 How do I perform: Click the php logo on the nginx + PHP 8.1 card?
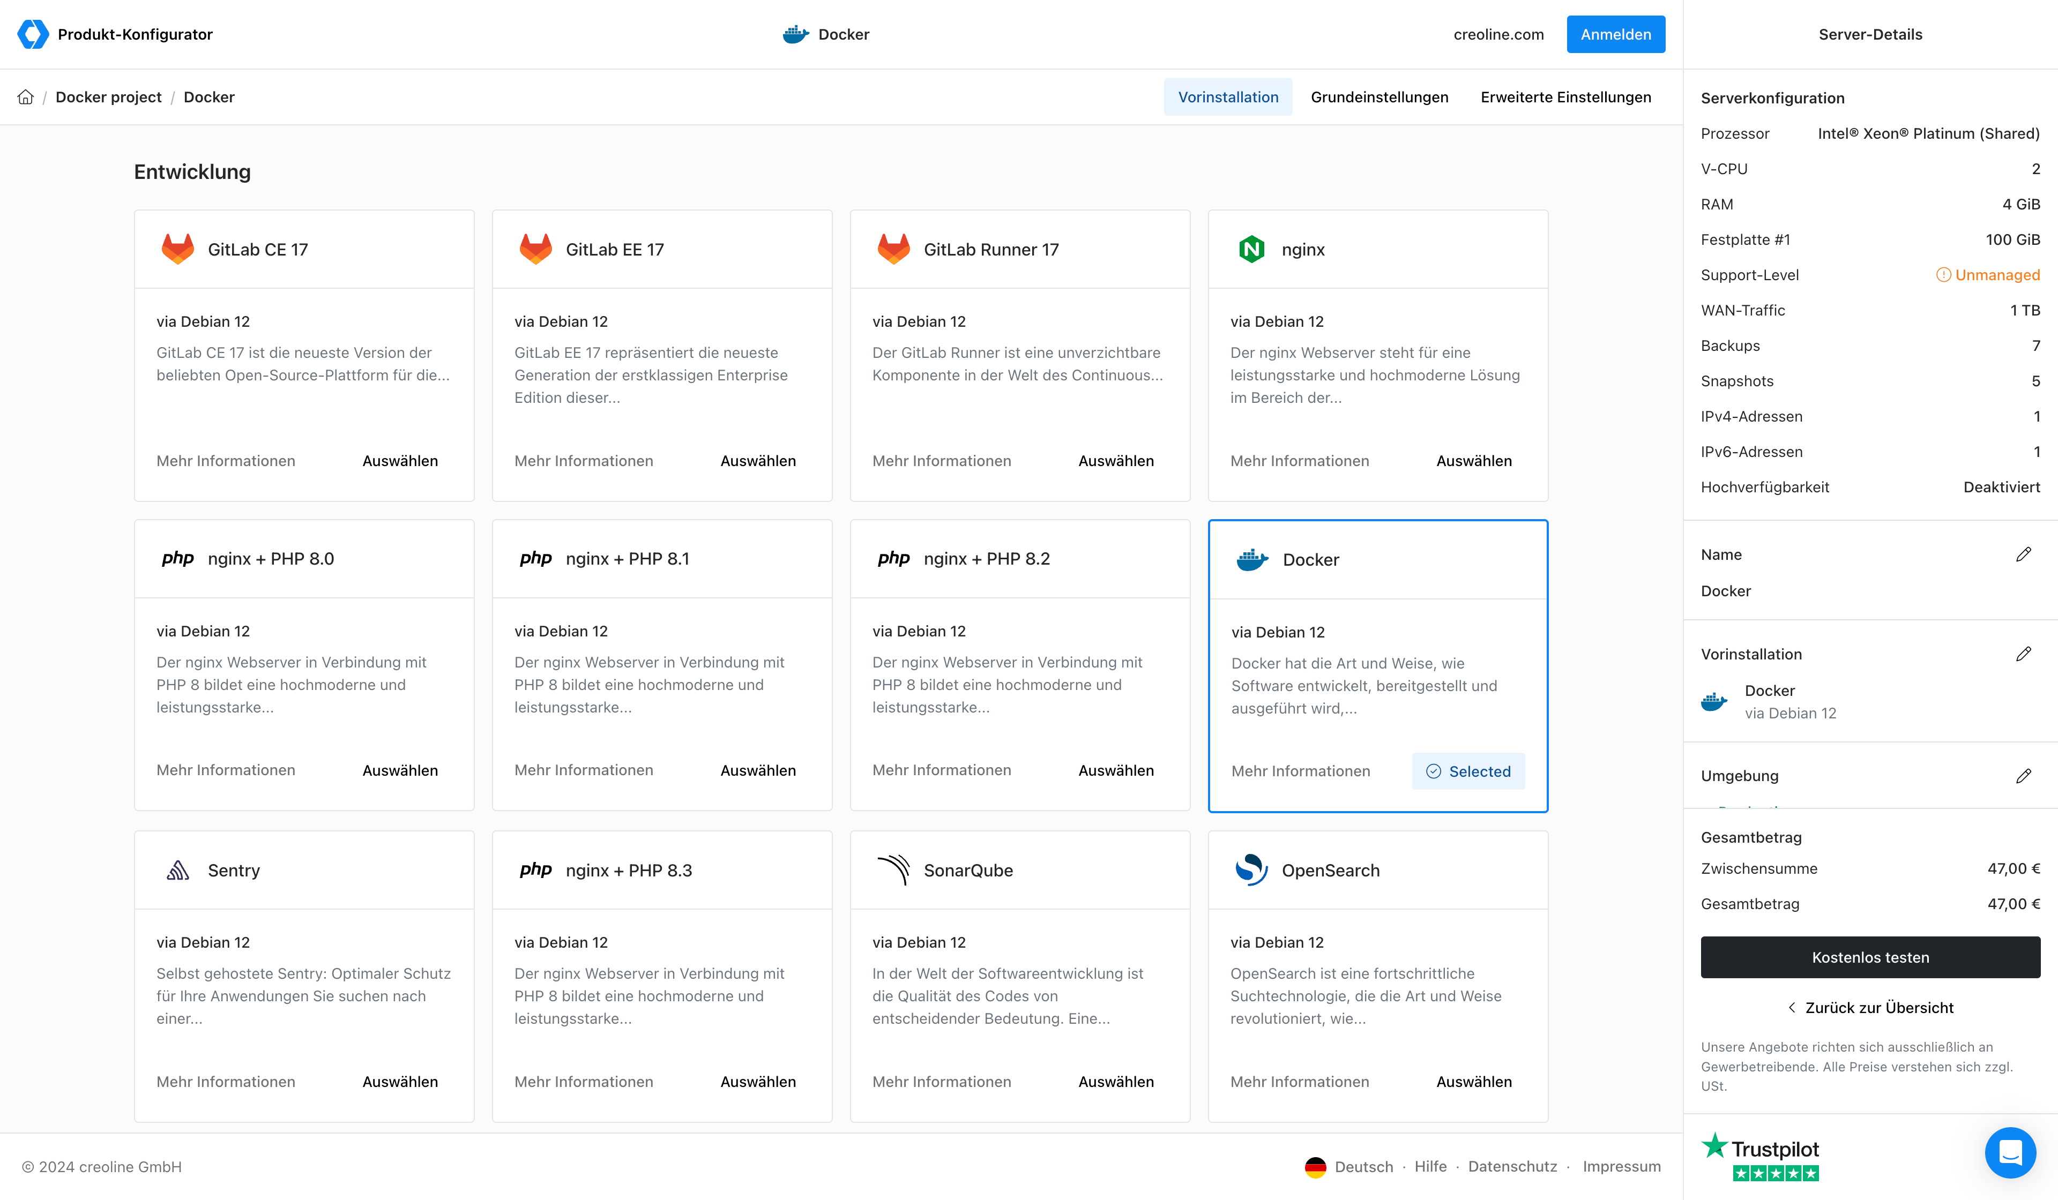pyautogui.click(x=536, y=559)
